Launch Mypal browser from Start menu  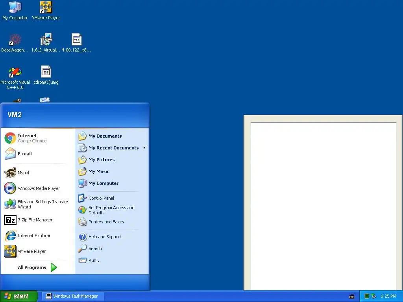[37, 173]
